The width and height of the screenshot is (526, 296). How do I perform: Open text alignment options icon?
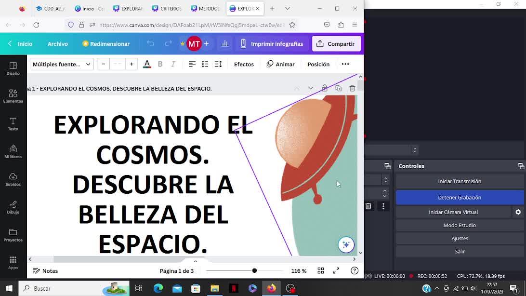point(192,64)
